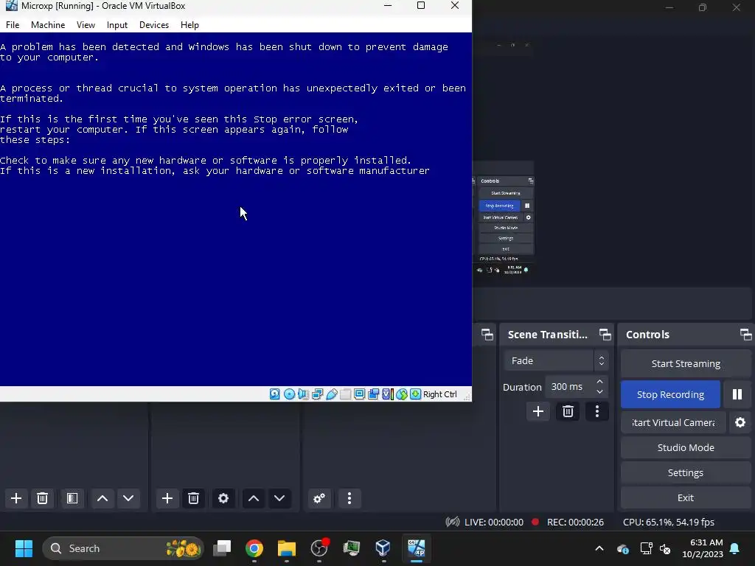
Task: Click the shared folders icon in VirtualBox status bar
Action: [345, 394]
